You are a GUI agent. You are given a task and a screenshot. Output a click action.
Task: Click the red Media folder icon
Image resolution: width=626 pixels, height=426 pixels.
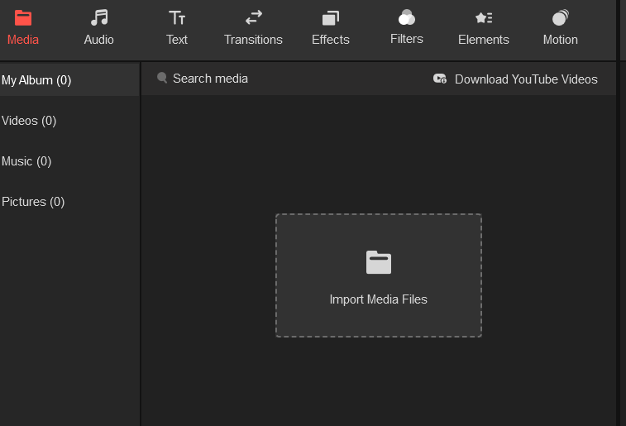point(23,17)
